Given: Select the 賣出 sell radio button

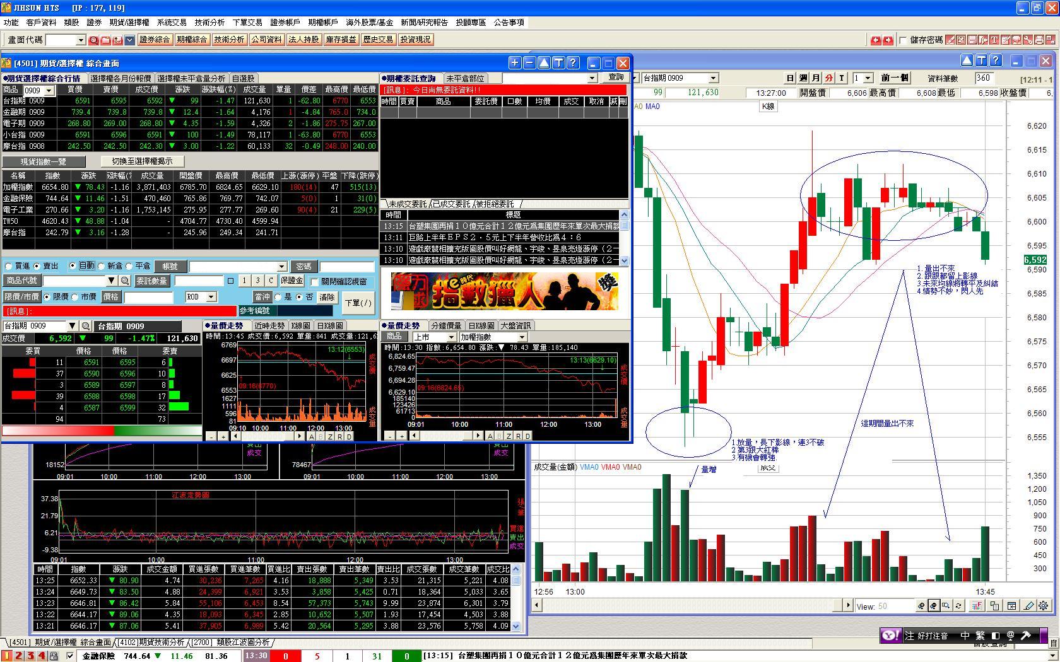Looking at the screenshot, I should pyautogui.click(x=37, y=266).
